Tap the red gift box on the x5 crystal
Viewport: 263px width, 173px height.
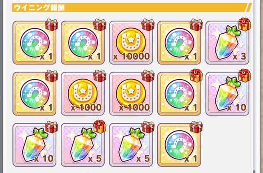148,127
